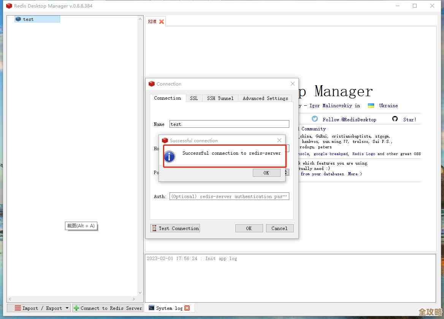Open the Follow @RedisDesktop link
Image resolution: width=444 pixels, height=319 pixels.
[x=349, y=119]
